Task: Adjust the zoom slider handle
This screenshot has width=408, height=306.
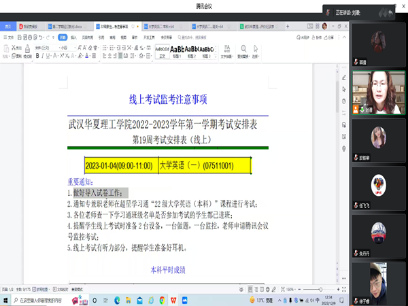Action: tap(321, 290)
